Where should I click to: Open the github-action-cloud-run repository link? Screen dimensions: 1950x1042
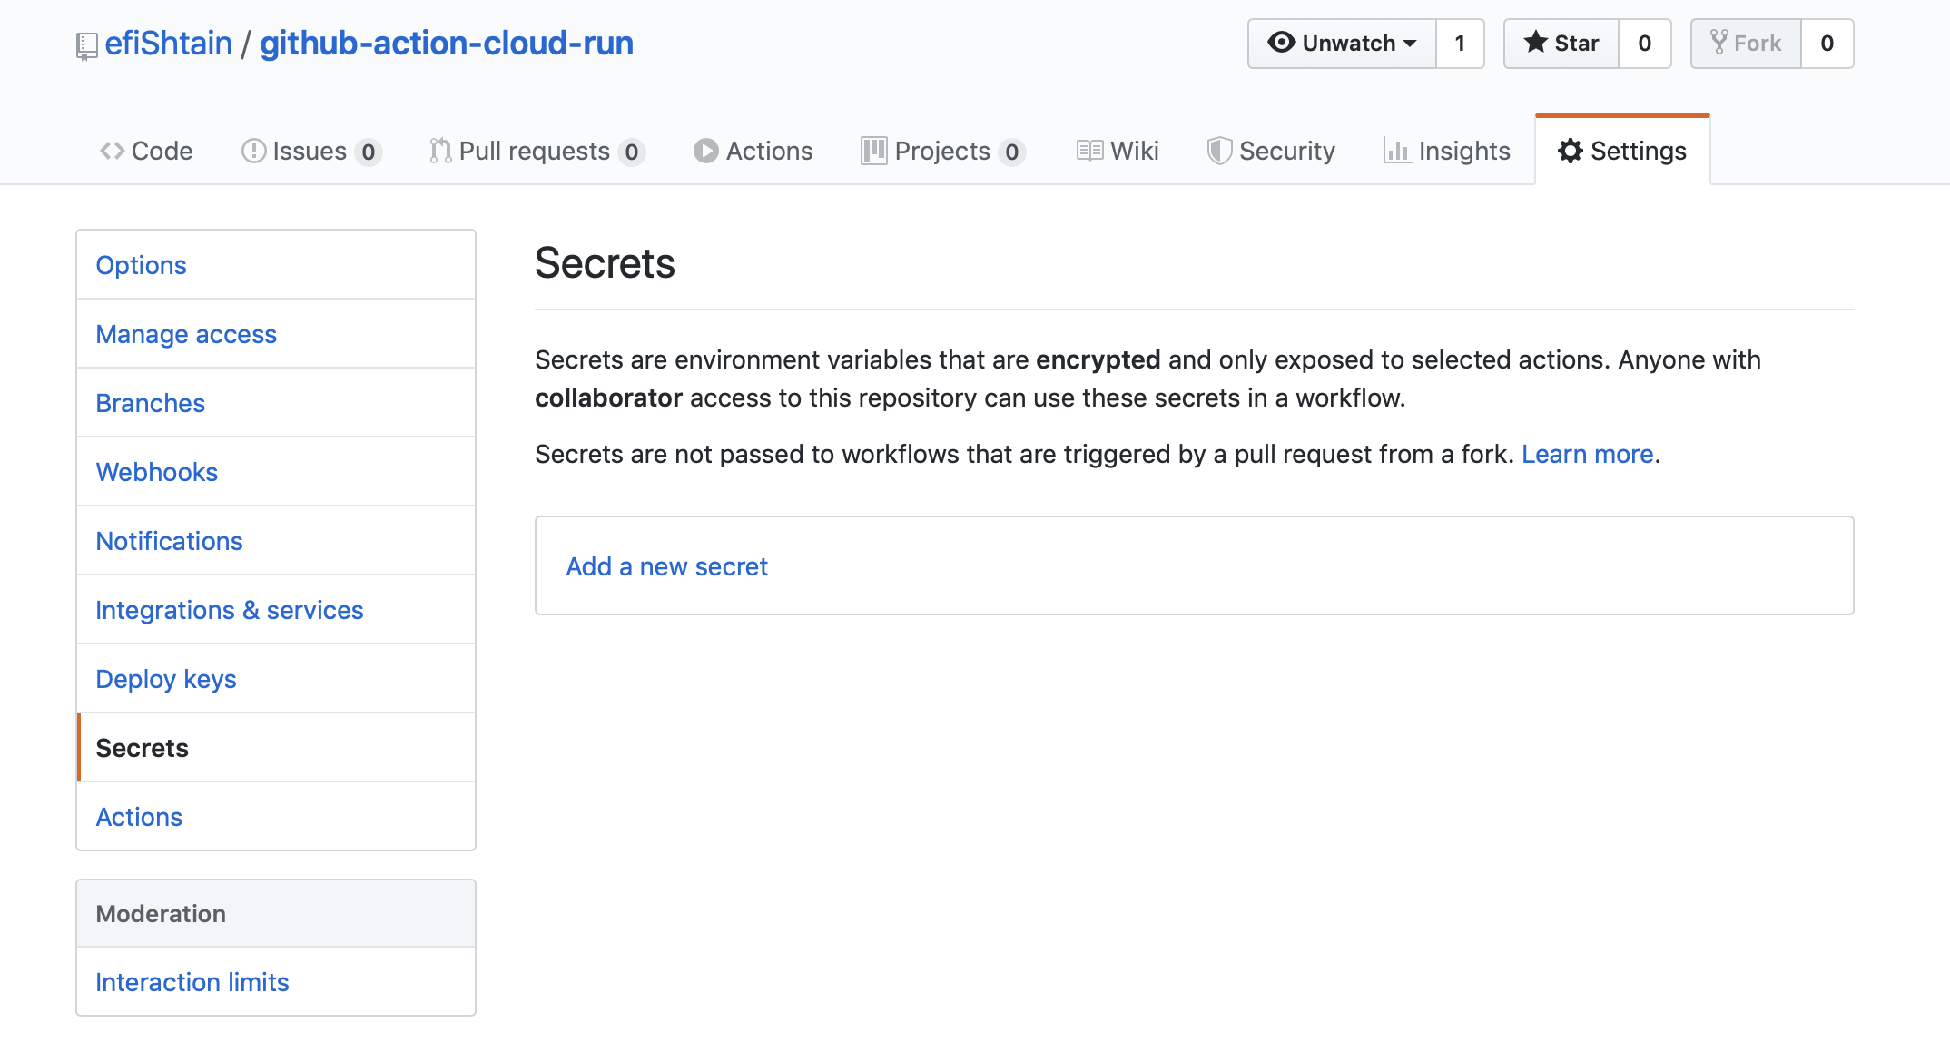tap(447, 43)
